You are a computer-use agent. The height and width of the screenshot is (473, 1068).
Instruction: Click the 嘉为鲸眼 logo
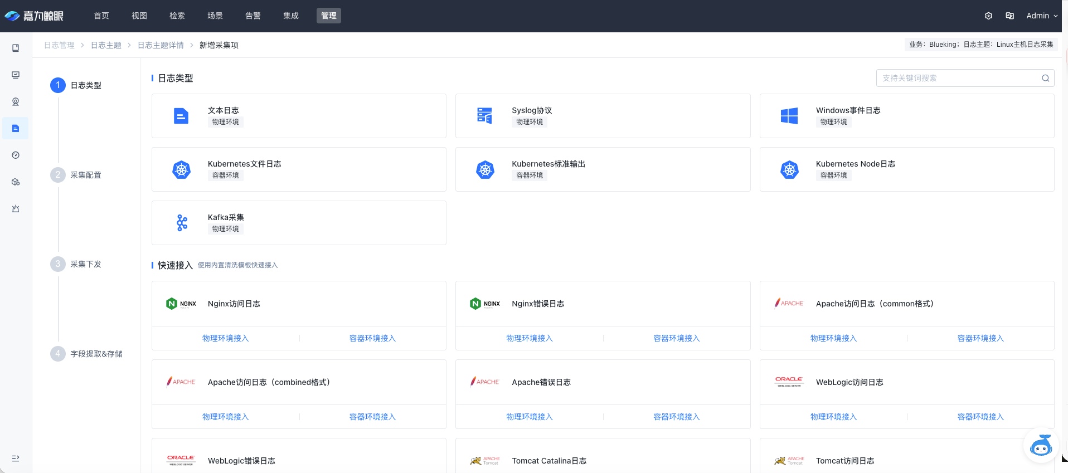point(34,16)
